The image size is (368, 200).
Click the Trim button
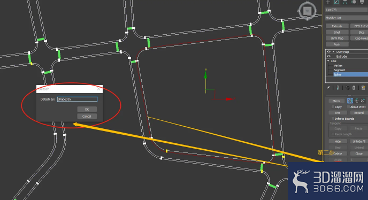(x=338, y=113)
